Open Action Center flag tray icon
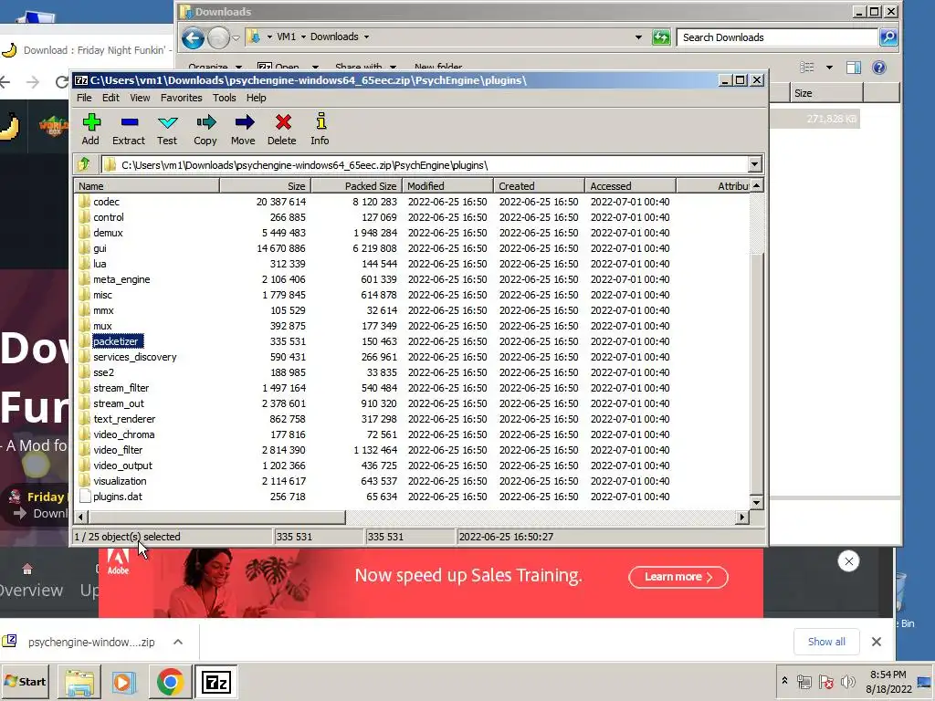This screenshot has width=935, height=701. [x=825, y=682]
